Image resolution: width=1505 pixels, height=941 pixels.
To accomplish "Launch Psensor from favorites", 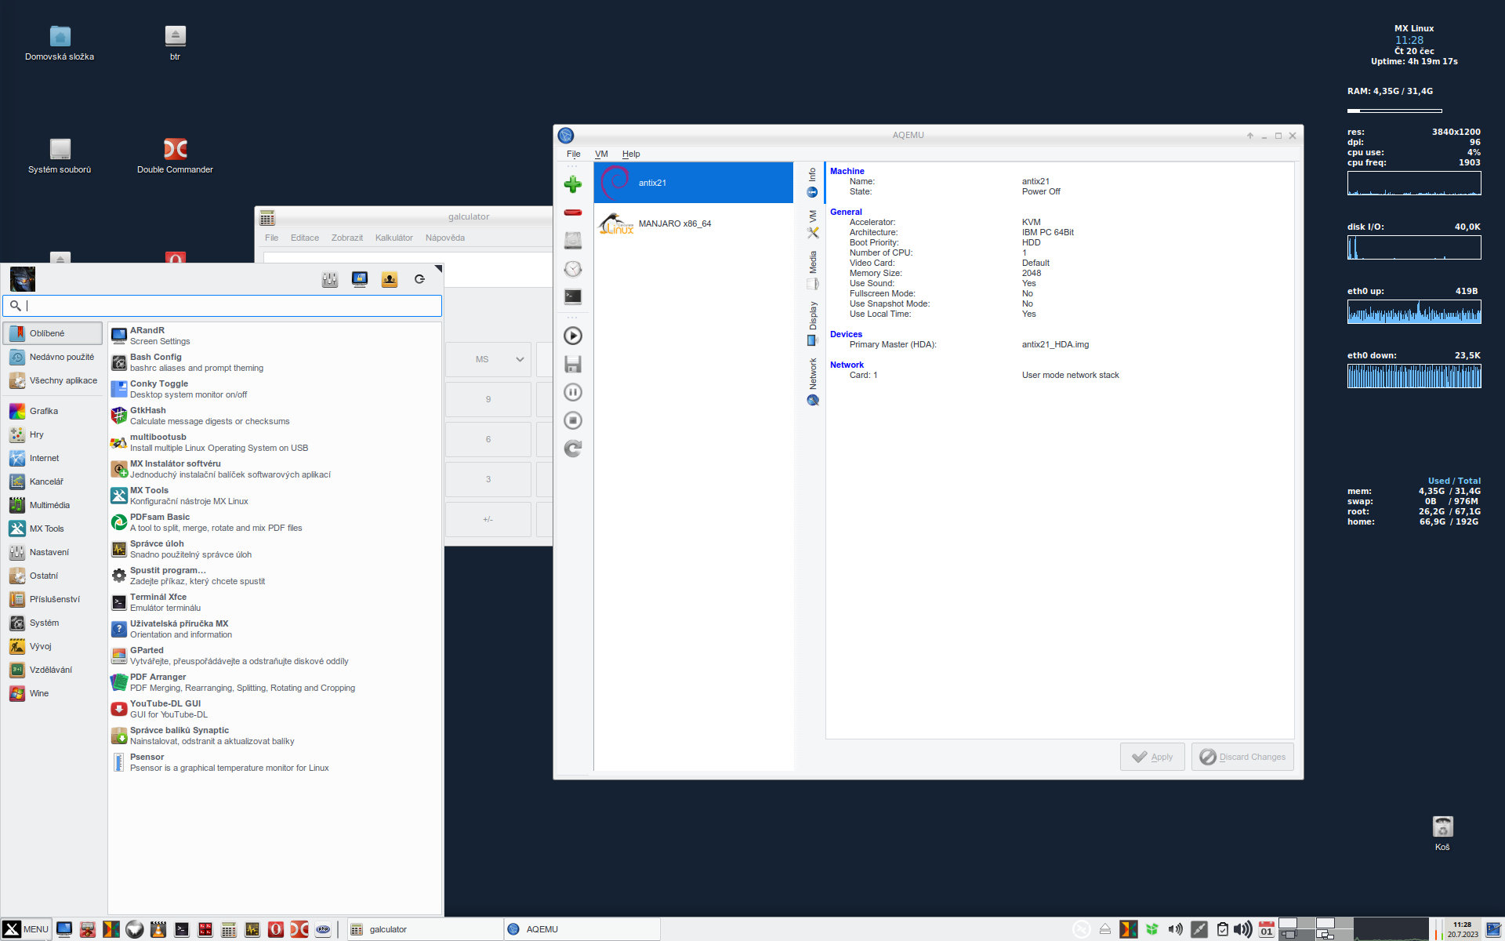I will point(274,762).
